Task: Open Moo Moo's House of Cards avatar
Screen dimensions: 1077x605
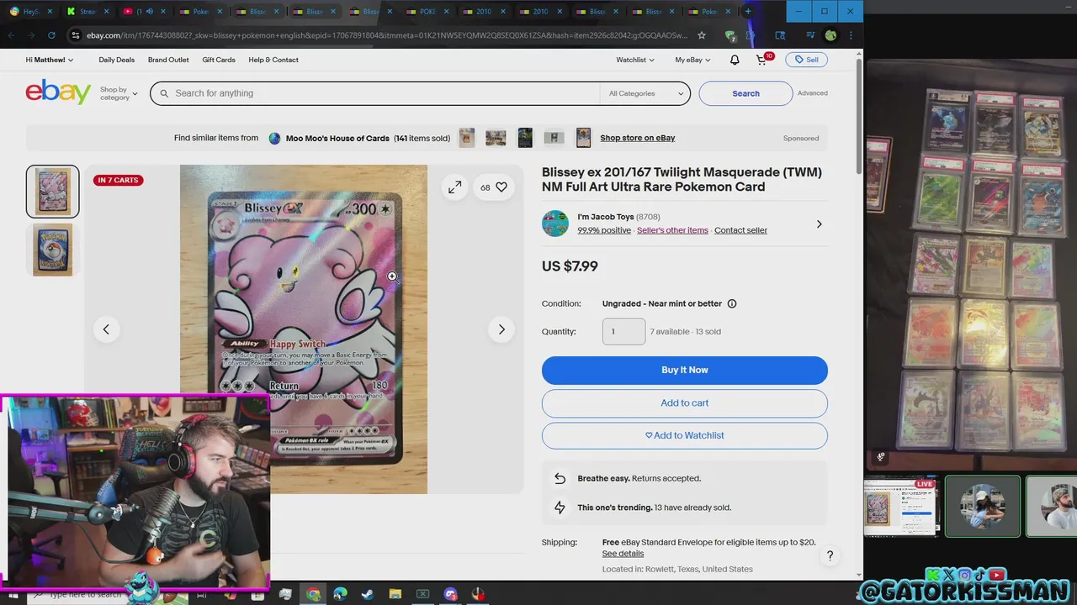Action: (x=274, y=139)
